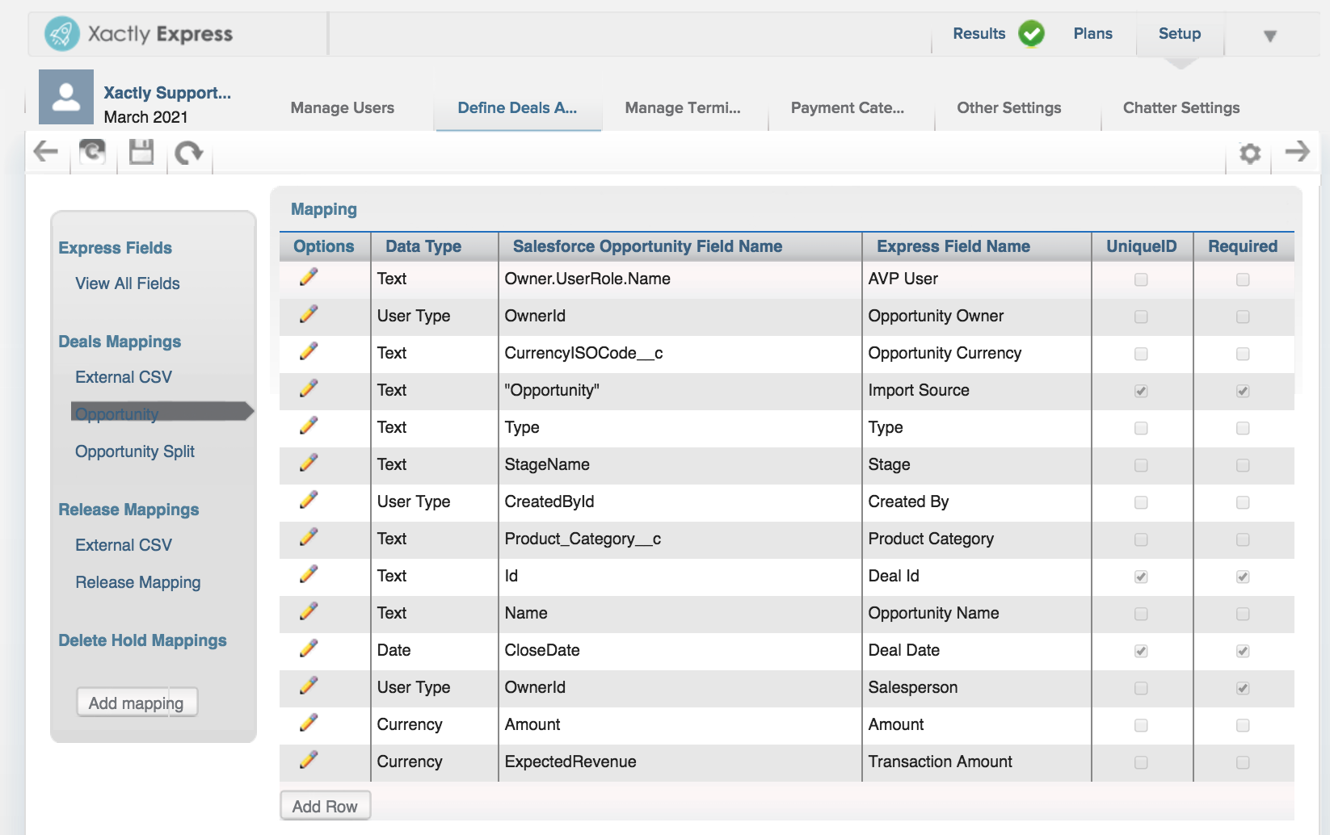Click pencil icon for ExpectedRevenue row
The width and height of the screenshot is (1330, 835).
(309, 761)
